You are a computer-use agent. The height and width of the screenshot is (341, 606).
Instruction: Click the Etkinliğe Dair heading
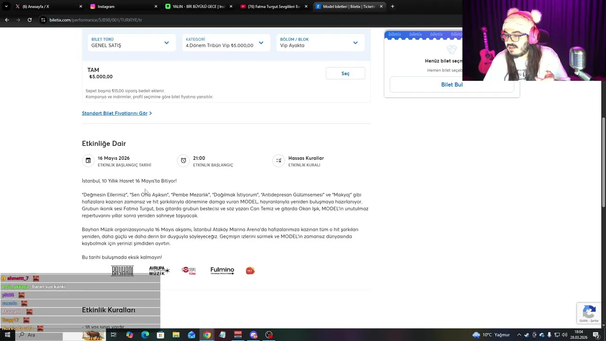[104, 144]
